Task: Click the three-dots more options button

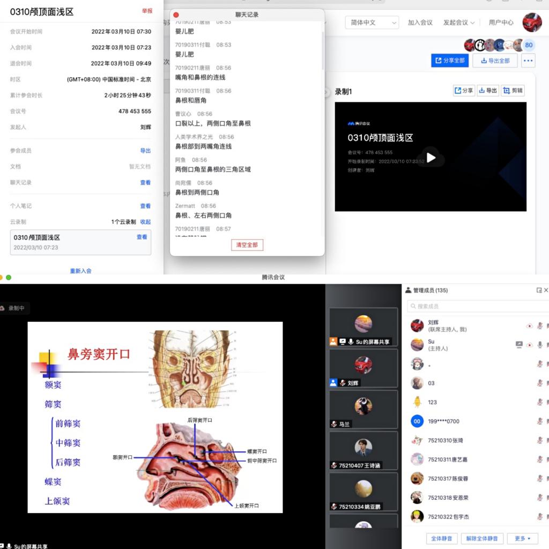Action: 528,61
